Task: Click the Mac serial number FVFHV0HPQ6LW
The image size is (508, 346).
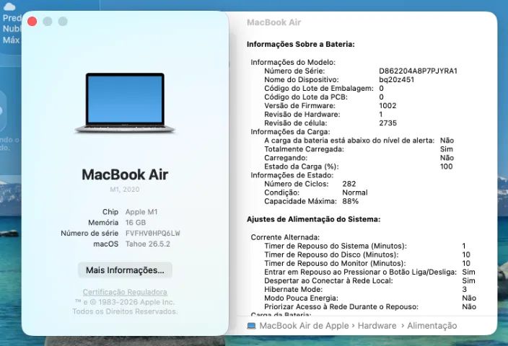Action: 152,233
